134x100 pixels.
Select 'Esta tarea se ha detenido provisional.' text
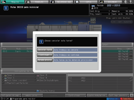[x=75, y=60]
